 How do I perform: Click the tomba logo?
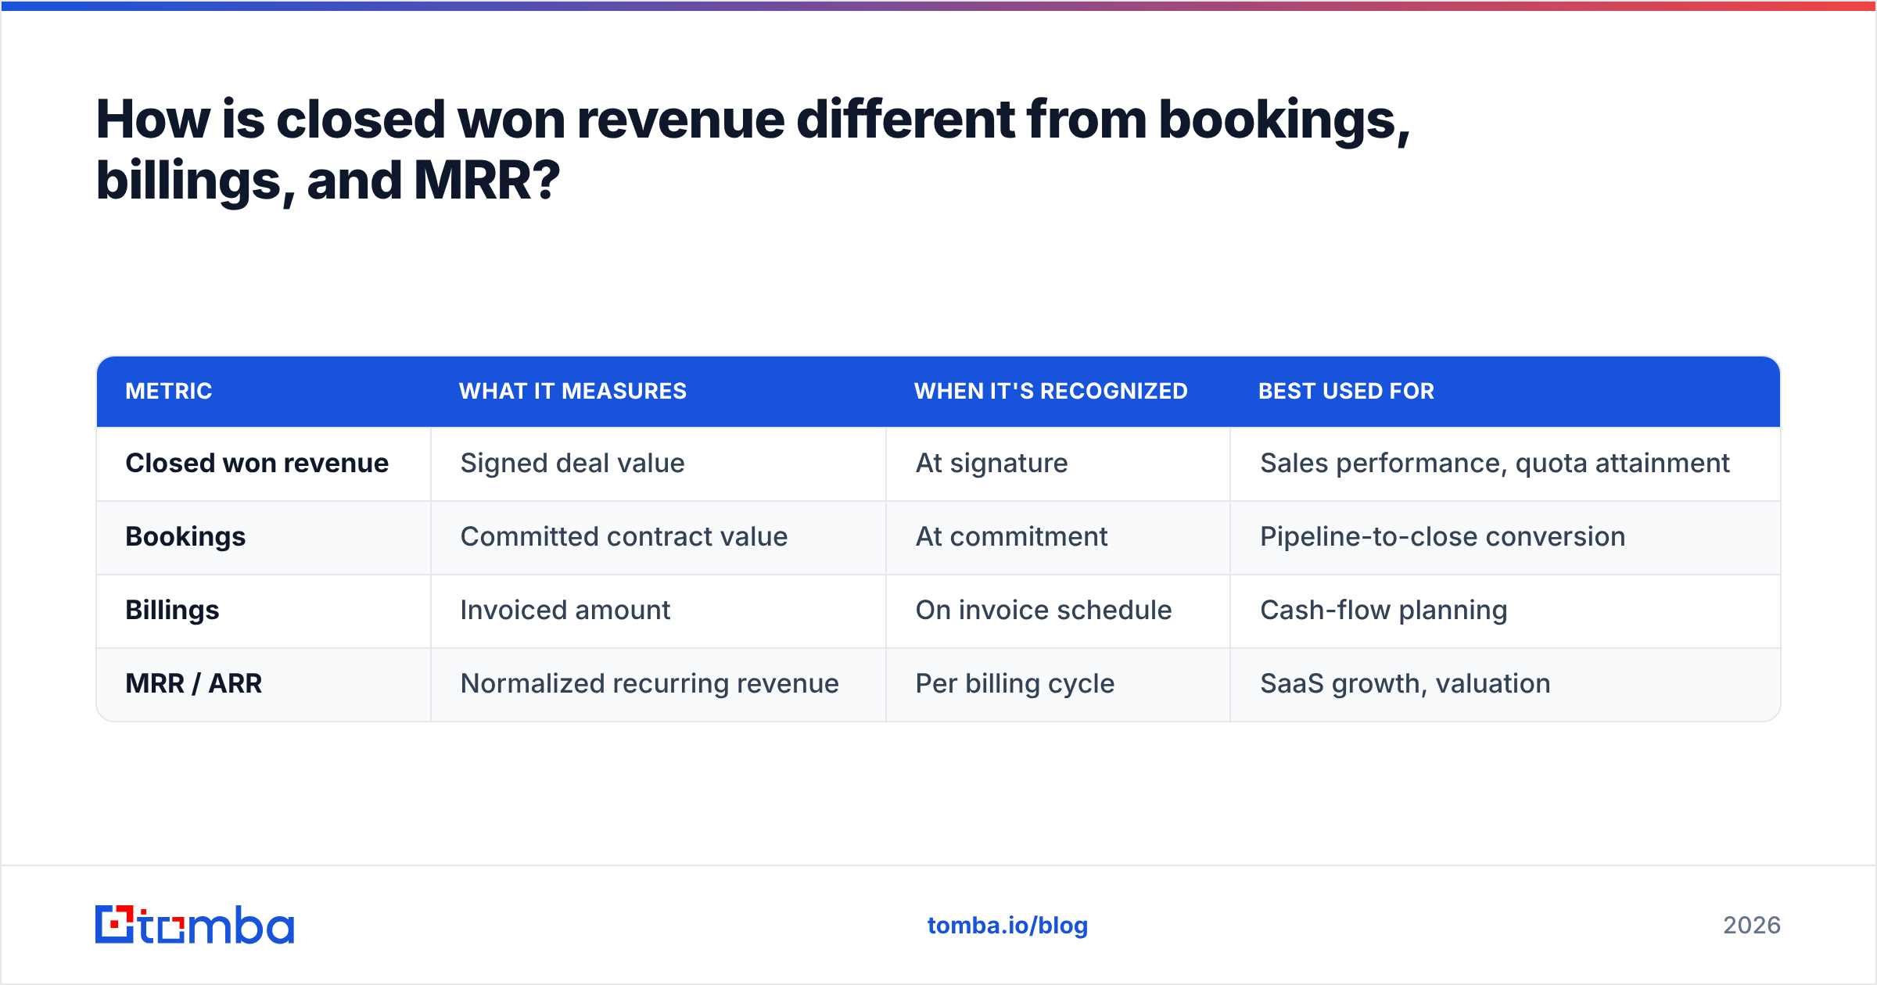pyautogui.click(x=195, y=925)
